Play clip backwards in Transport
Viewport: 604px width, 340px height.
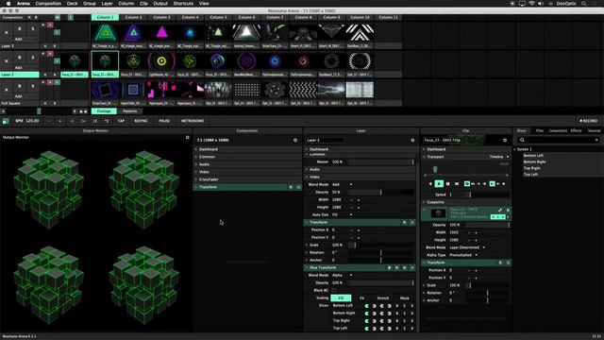click(430, 184)
